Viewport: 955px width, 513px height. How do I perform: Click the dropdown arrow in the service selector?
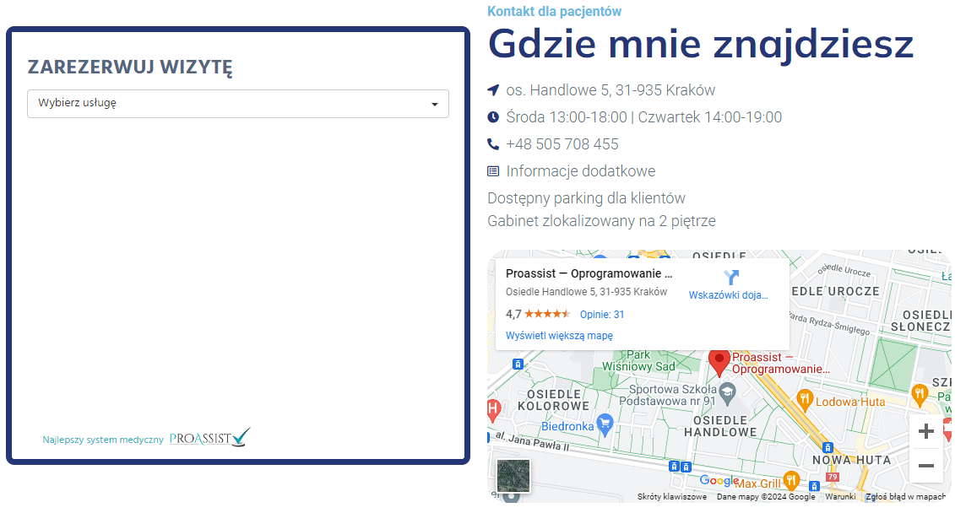tap(434, 104)
